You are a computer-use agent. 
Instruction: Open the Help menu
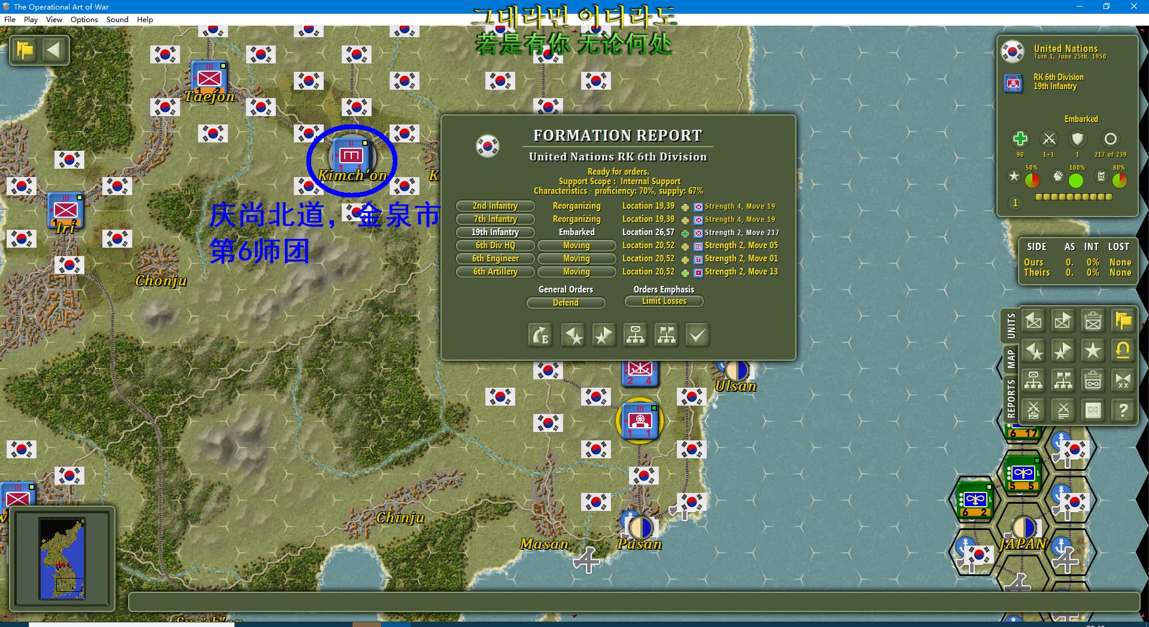[145, 19]
